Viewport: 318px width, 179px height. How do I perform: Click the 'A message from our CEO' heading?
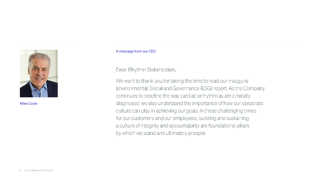(x=136, y=51)
